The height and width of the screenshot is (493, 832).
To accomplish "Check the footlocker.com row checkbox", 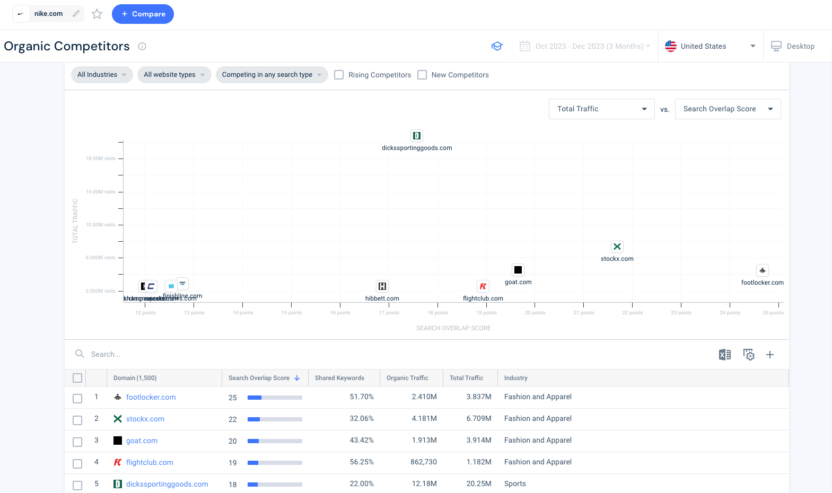I will [77, 399].
